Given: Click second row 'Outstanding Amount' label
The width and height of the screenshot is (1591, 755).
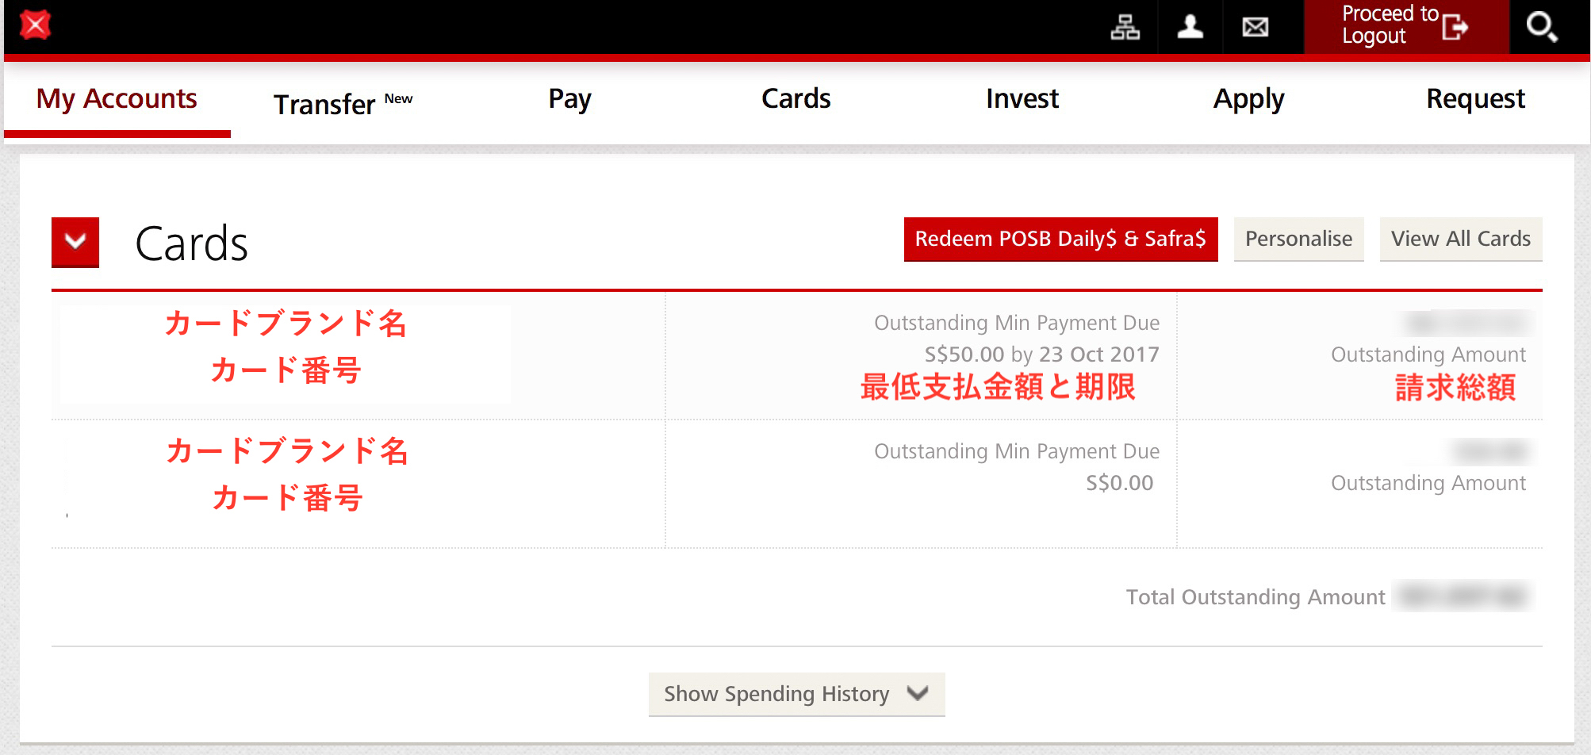Looking at the screenshot, I should 1428,483.
